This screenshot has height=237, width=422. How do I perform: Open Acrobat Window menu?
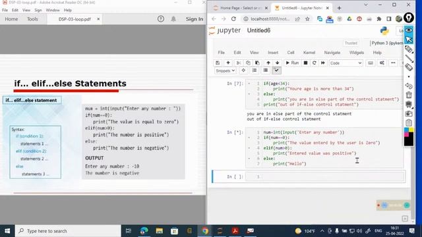53,10
